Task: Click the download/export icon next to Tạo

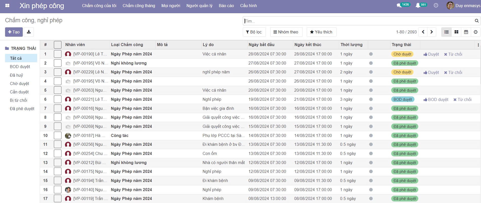Action: click(x=29, y=32)
